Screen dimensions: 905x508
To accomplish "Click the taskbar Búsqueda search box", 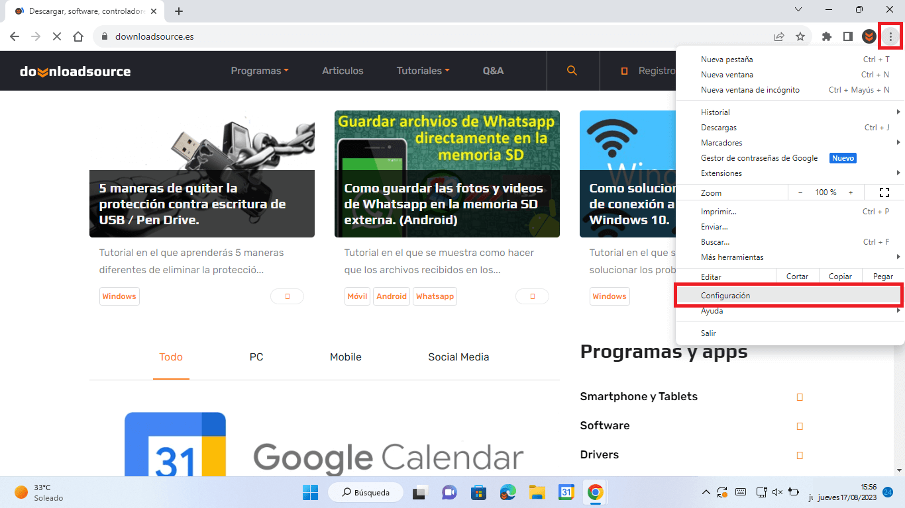I will click(x=366, y=492).
